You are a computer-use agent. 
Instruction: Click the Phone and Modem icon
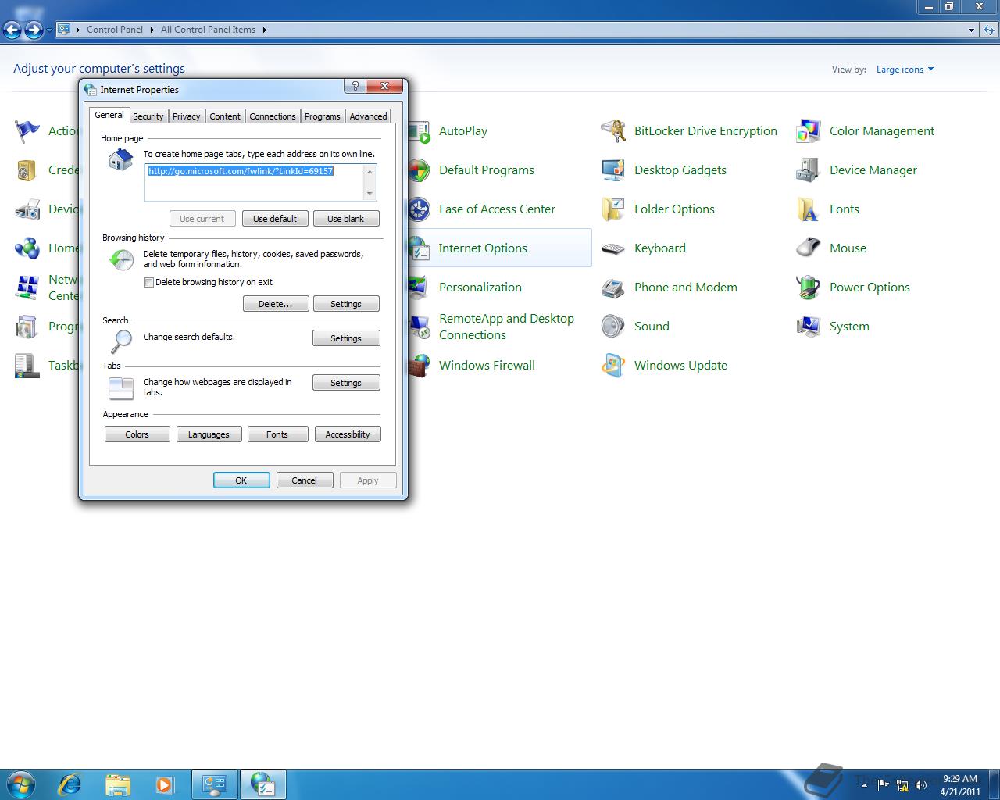point(613,287)
